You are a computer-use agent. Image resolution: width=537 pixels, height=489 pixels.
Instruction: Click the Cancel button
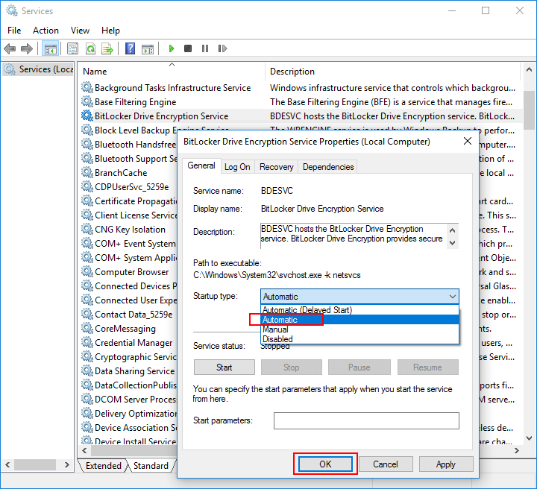[386, 464]
